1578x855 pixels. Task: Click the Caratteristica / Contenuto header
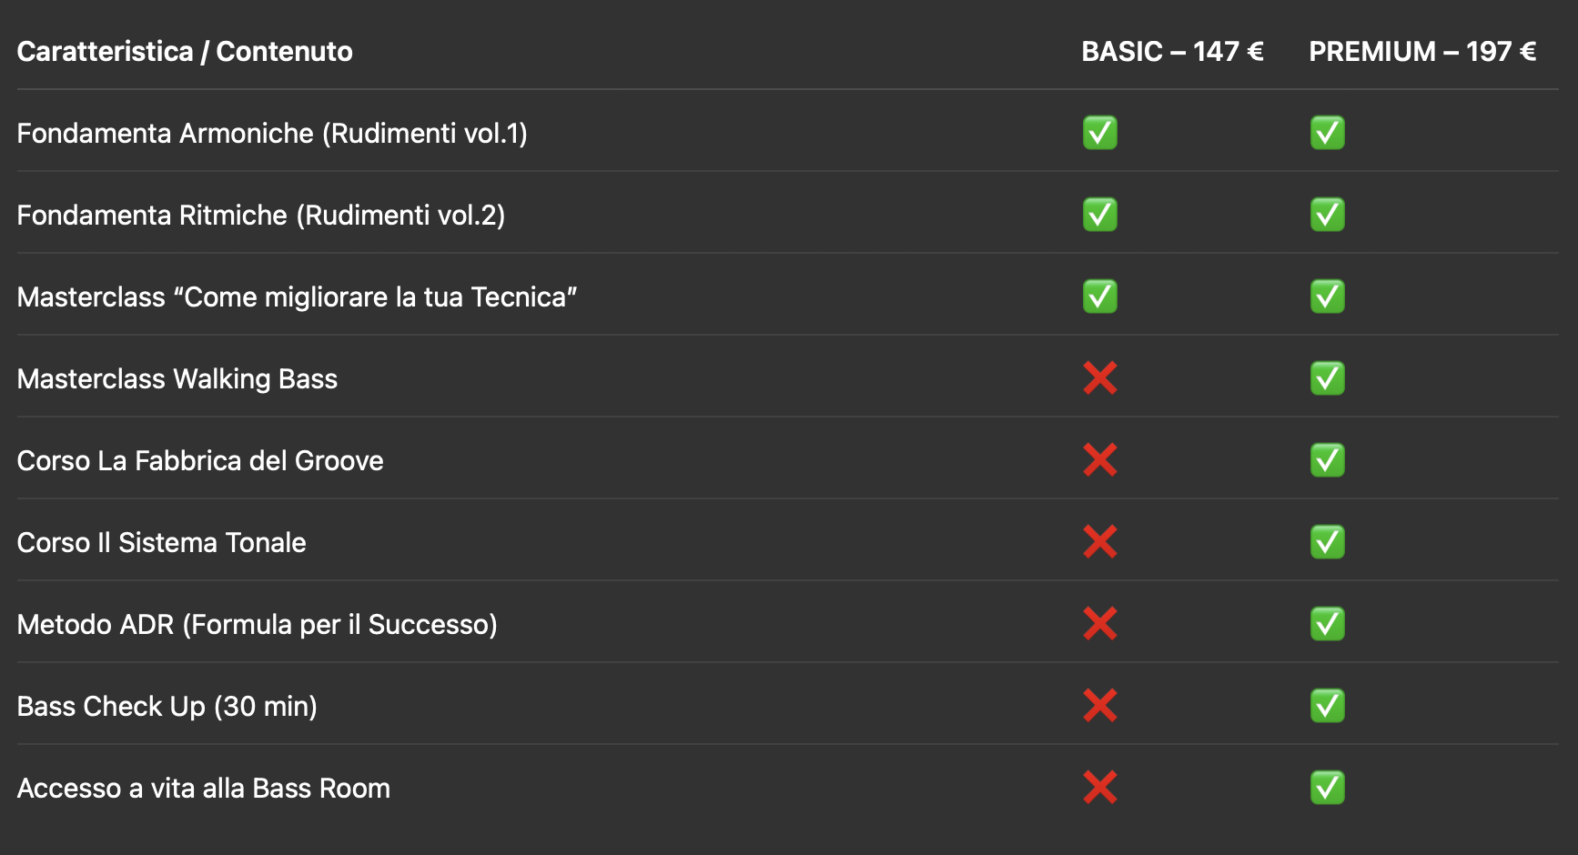tap(185, 52)
